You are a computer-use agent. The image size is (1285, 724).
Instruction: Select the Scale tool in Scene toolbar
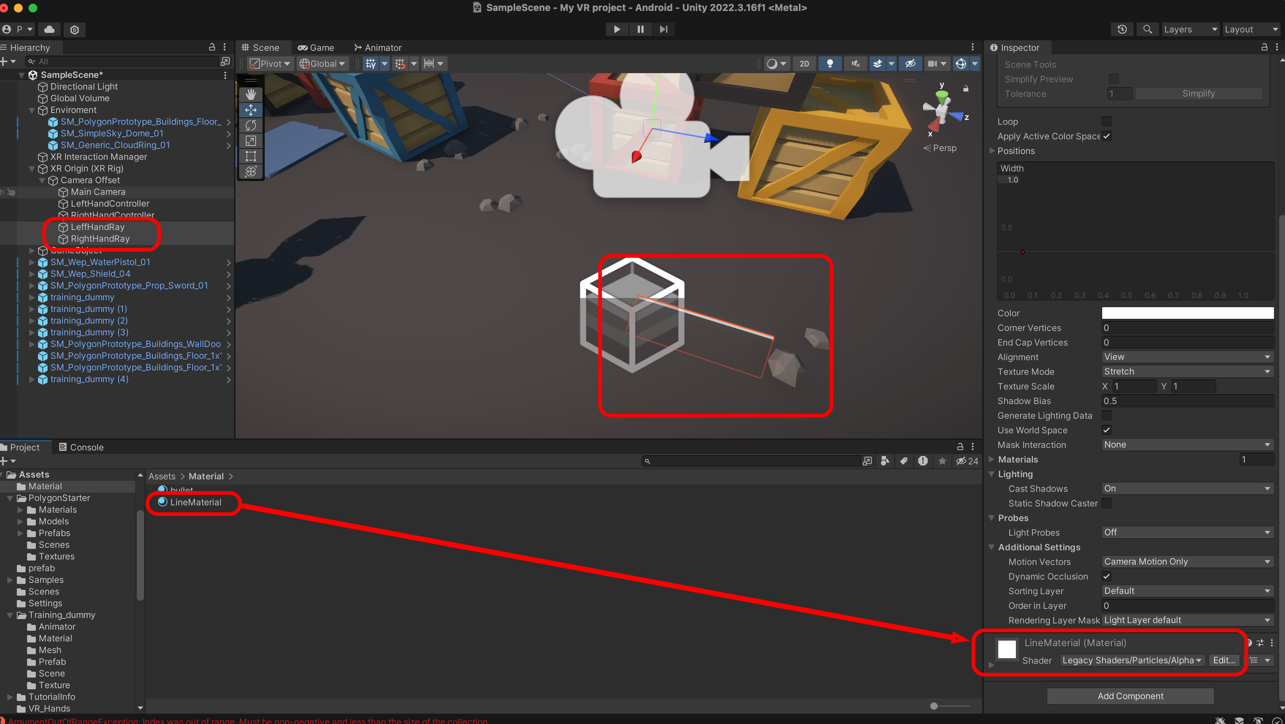pos(250,141)
